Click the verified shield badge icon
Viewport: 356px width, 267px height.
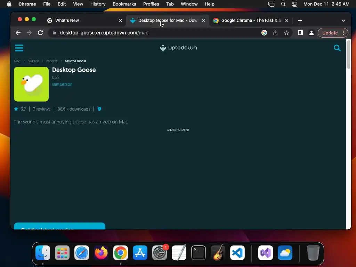click(x=99, y=109)
